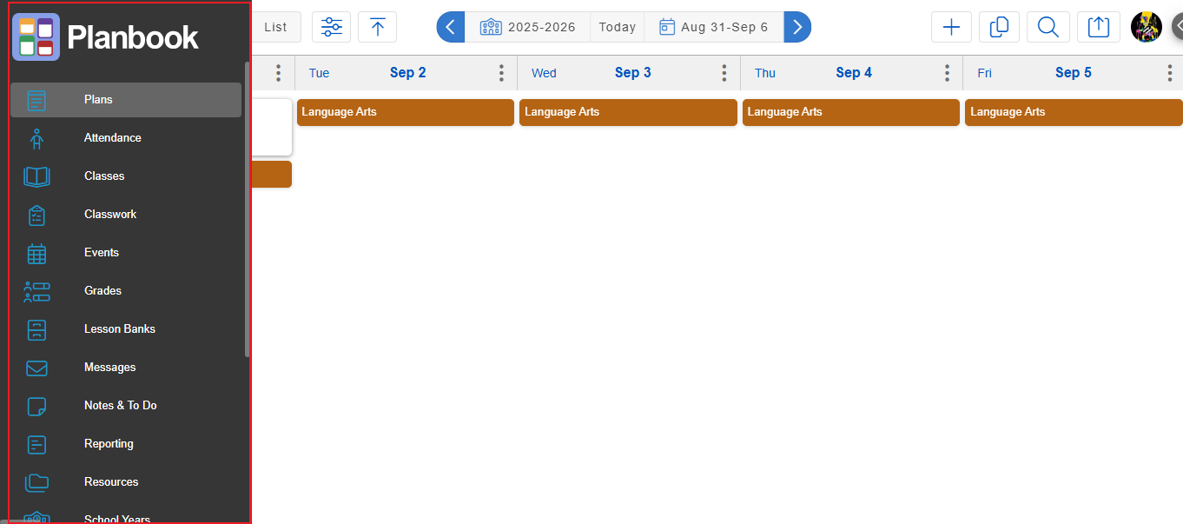This screenshot has height=524, width=1183.
Task: Click the Sep 5 date header
Action: [1073, 73]
